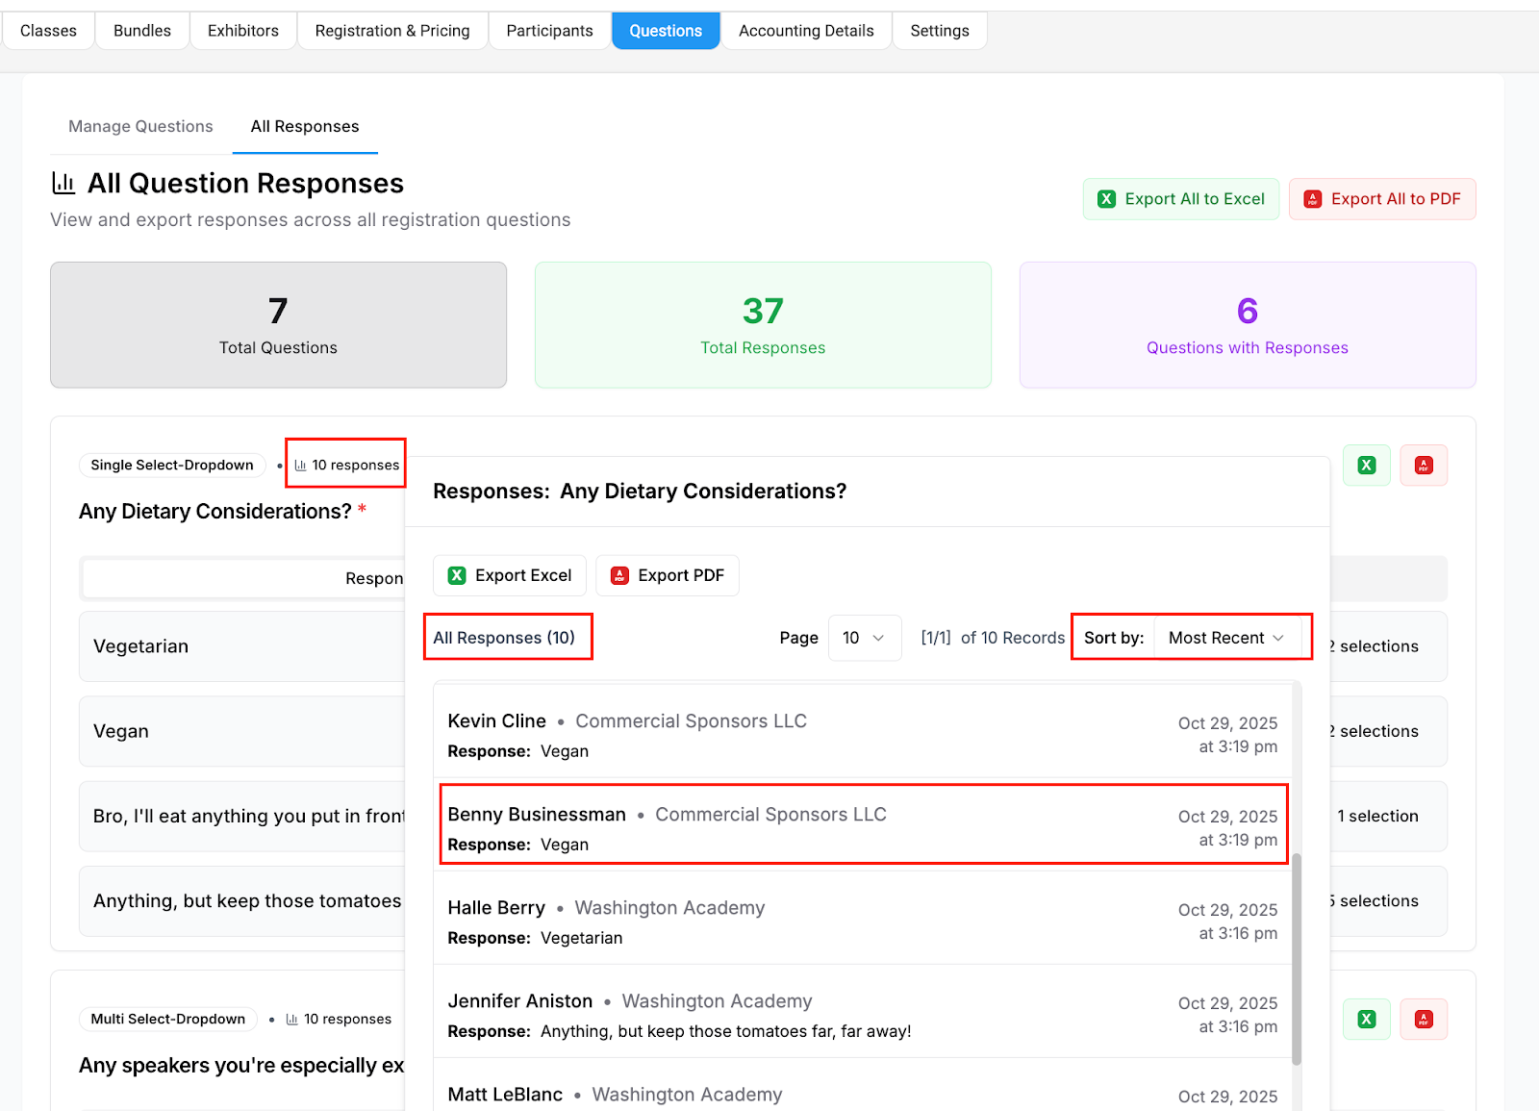The width and height of the screenshot is (1539, 1111).
Task: Click red PDF icon for Dietary Considerations question
Action: pos(1424,466)
